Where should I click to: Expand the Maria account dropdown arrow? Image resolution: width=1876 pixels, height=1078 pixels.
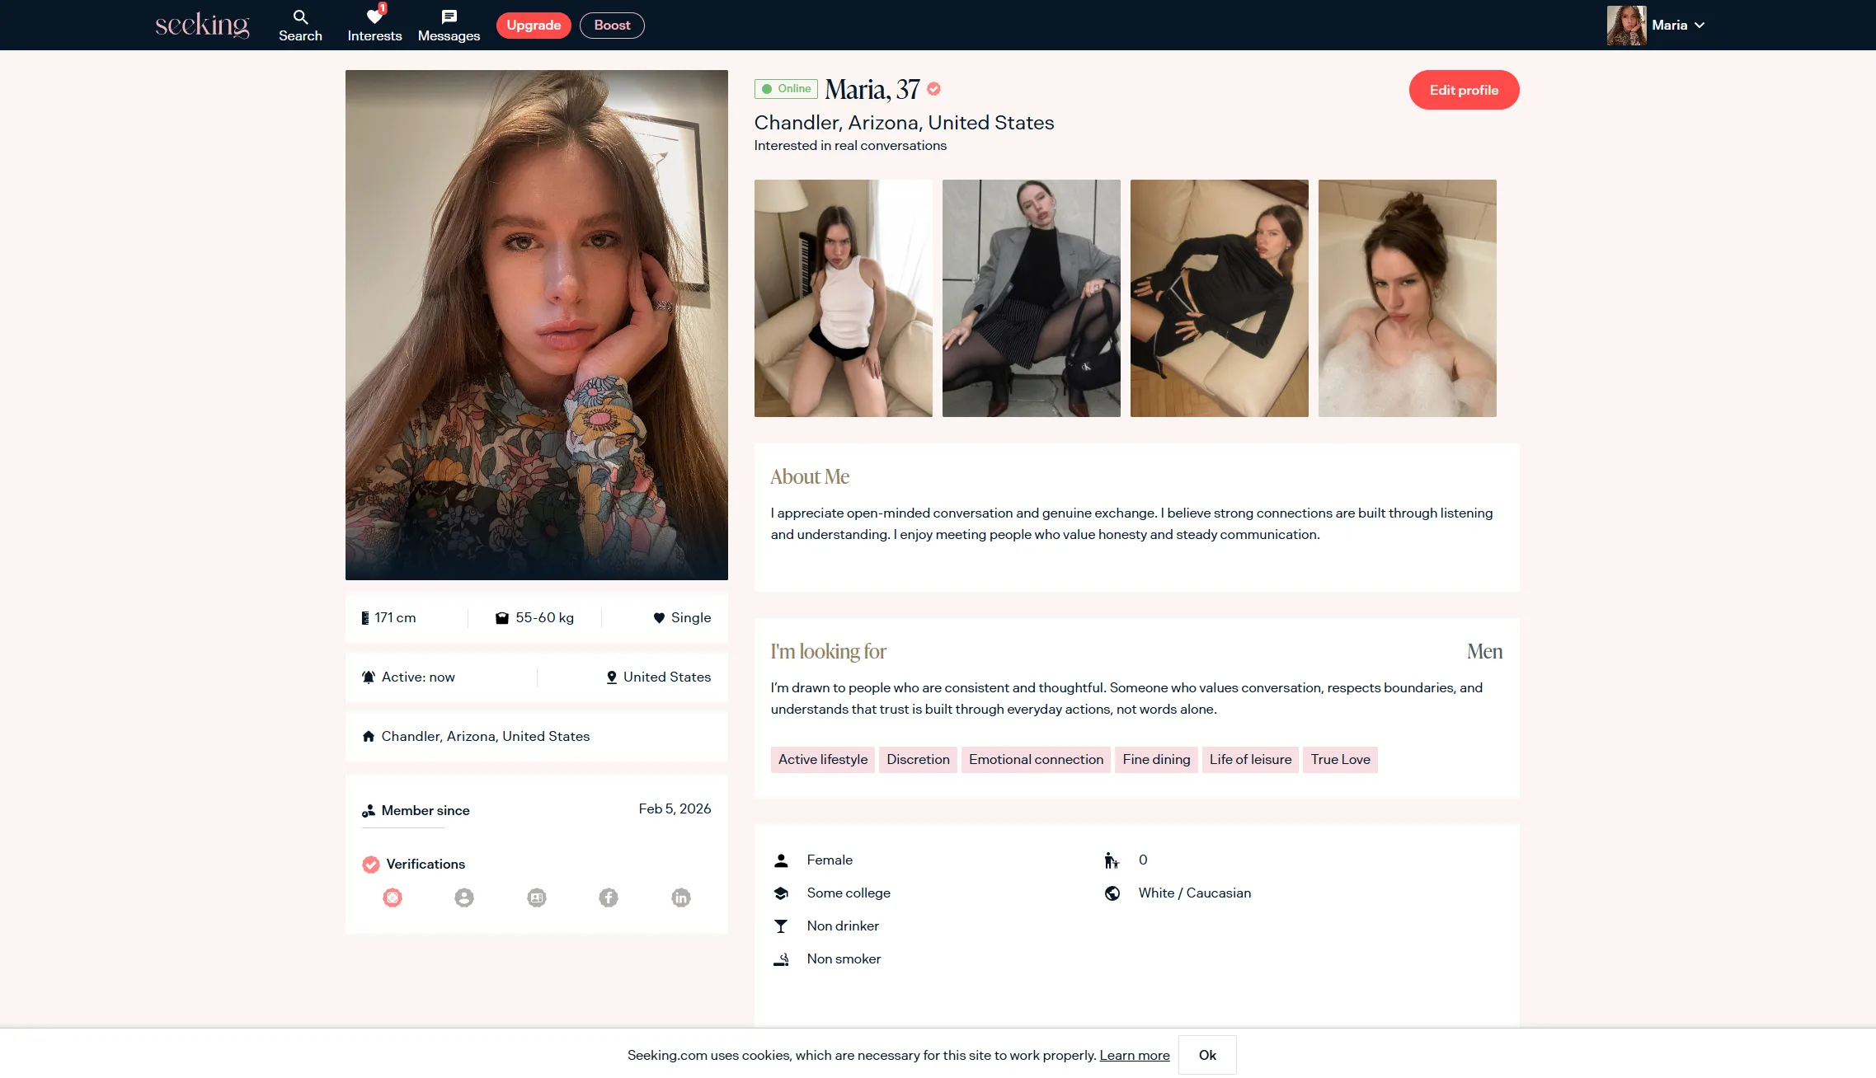coord(1700,26)
